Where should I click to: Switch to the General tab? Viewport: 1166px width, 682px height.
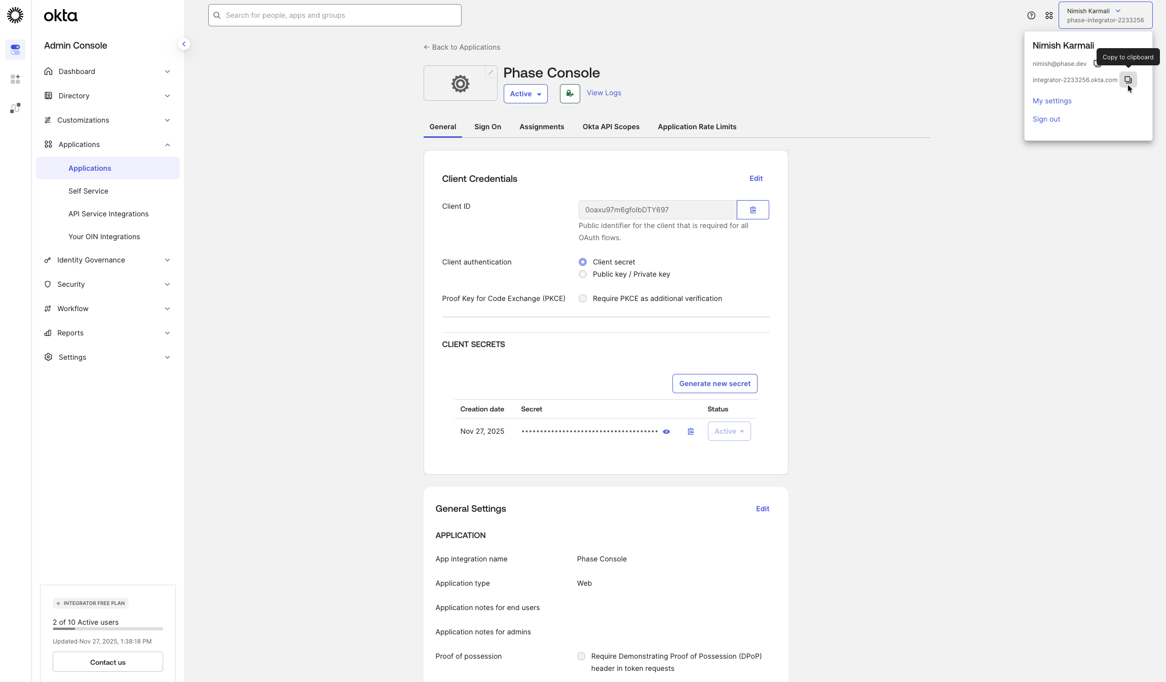443,127
